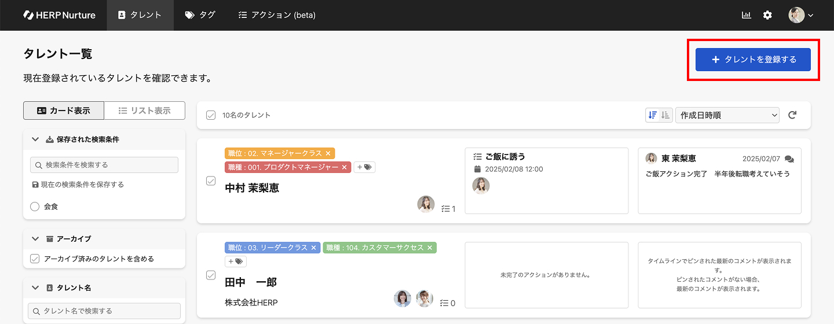
Task: Add tag to 田中 一郎
Action: (x=236, y=262)
